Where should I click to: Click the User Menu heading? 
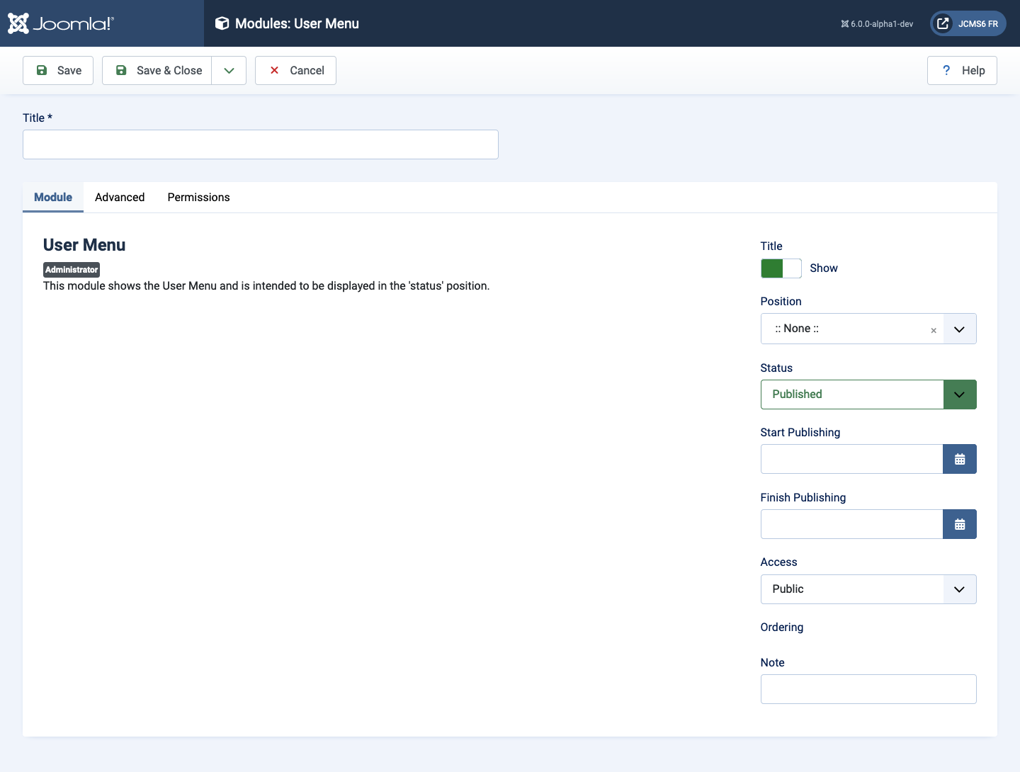click(84, 245)
